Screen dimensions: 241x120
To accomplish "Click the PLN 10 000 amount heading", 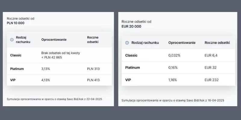I will [16, 23].
